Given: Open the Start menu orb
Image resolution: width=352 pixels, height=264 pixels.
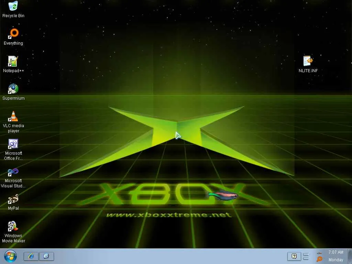Looking at the screenshot, I should click(x=10, y=256).
